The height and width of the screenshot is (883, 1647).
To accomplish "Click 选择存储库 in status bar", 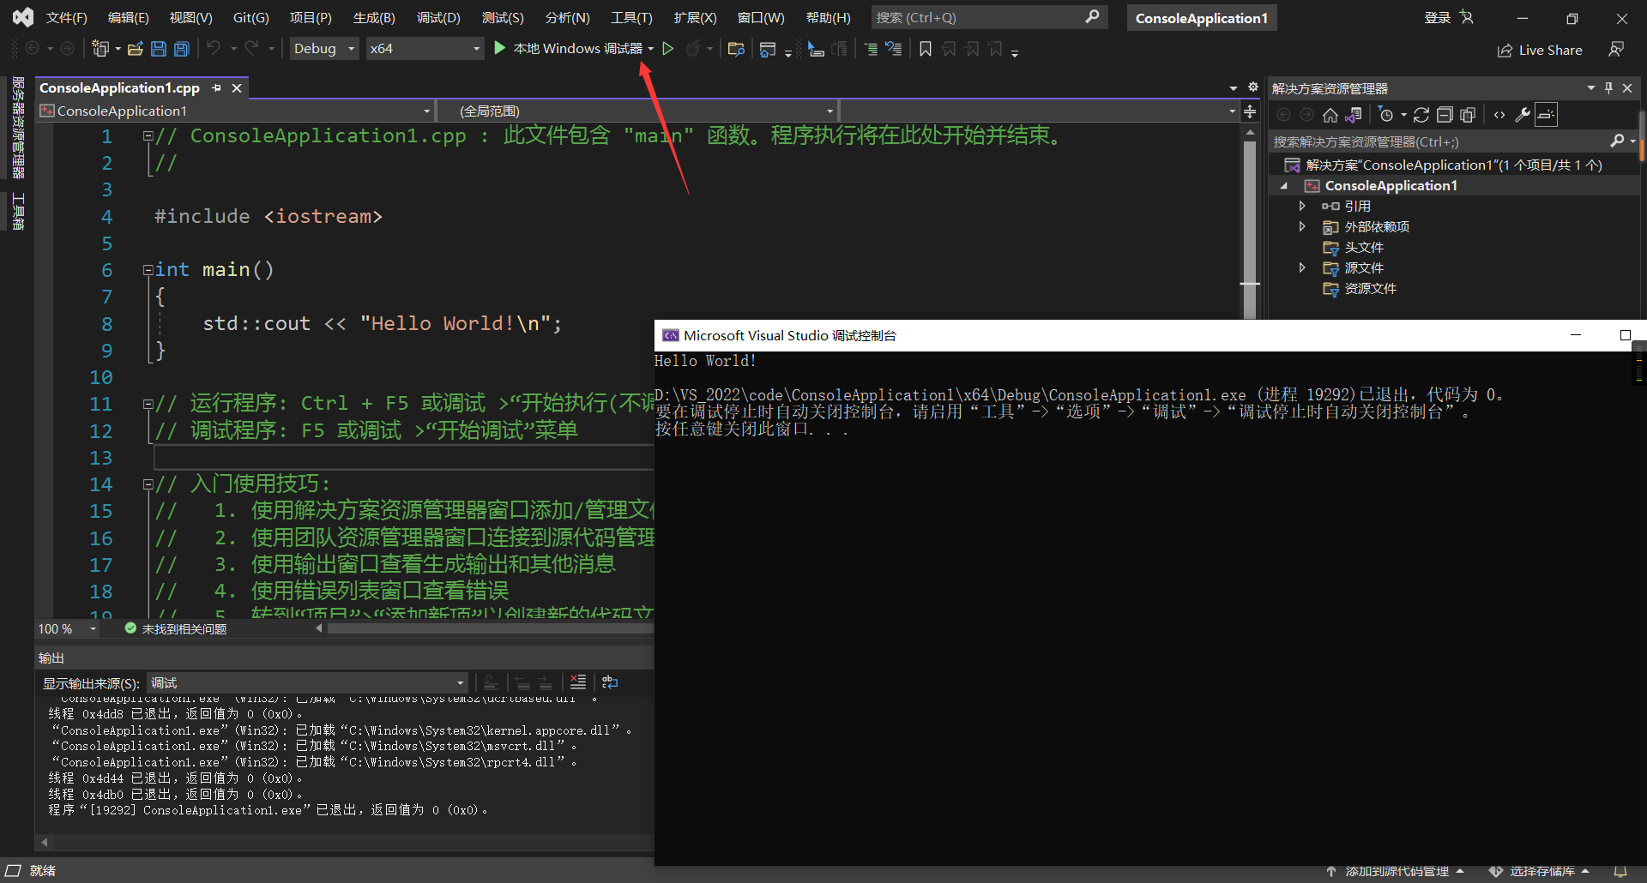I will pyautogui.click(x=1541, y=871).
